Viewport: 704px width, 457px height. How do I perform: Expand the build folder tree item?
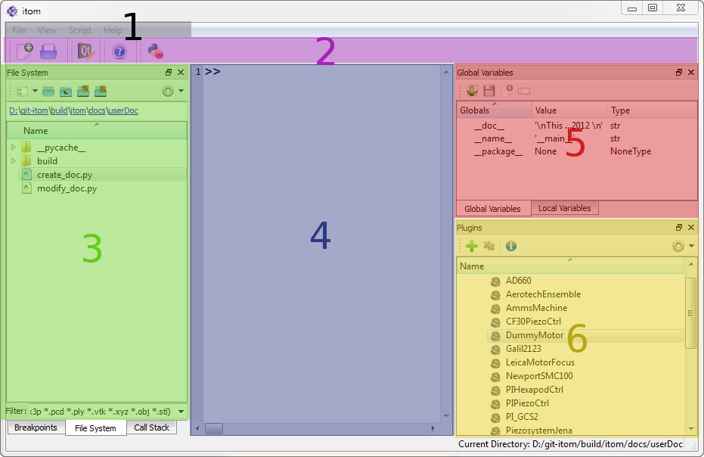point(12,161)
